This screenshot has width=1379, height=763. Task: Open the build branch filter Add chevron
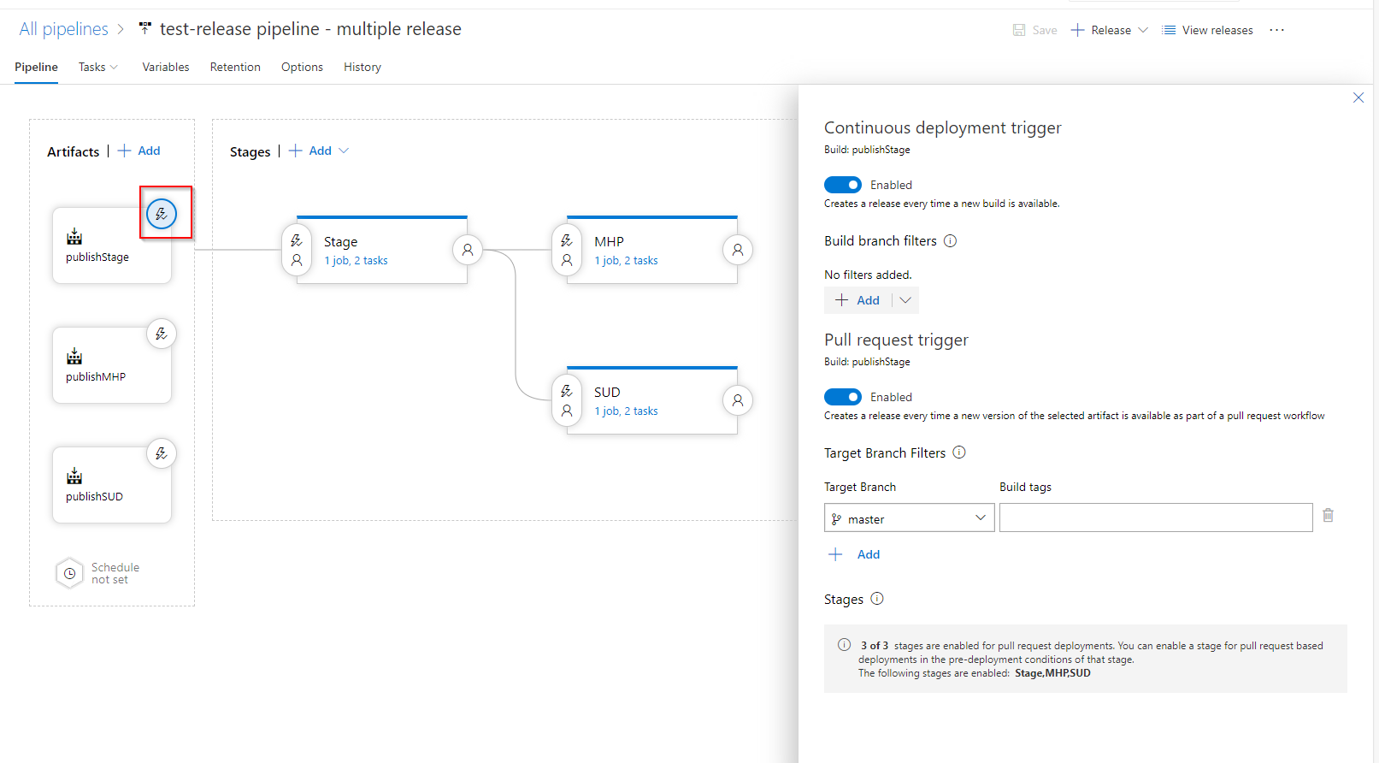coord(905,300)
